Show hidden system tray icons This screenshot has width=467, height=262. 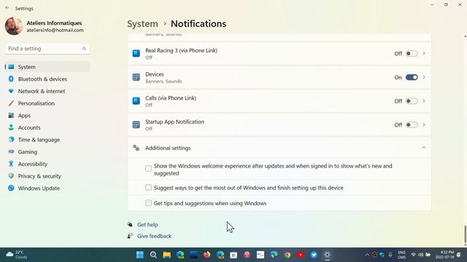click(x=367, y=255)
